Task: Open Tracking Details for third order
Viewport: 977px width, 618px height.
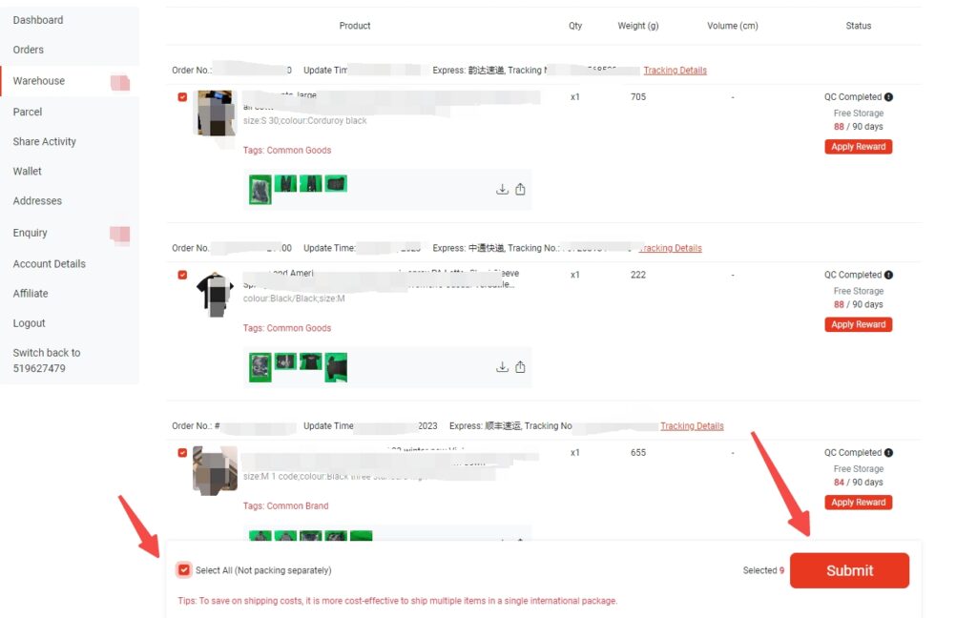Action: [x=692, y=426]
